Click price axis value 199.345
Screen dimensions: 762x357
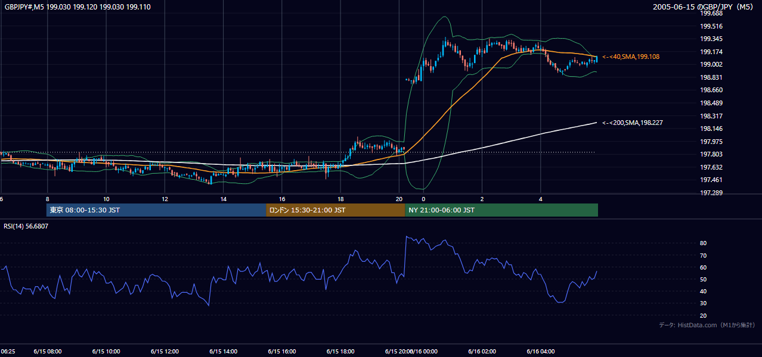pos(711,39)
